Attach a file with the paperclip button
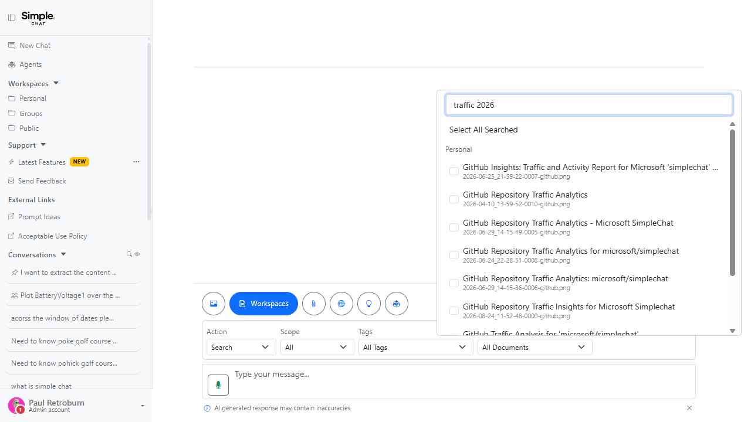 point(314,304)
